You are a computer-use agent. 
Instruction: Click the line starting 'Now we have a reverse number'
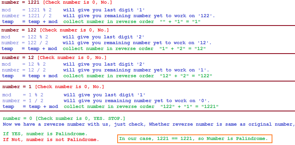[x=149, y=124]
